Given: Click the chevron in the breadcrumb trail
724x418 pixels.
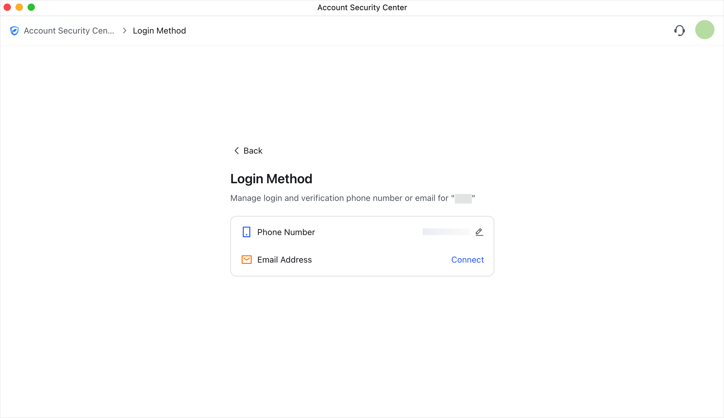Looking at the screenshot, I should [124, 31].
